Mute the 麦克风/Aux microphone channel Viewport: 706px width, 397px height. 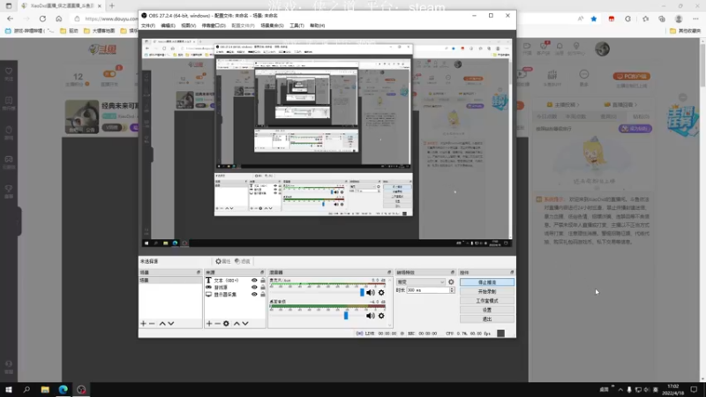point(371,293)
